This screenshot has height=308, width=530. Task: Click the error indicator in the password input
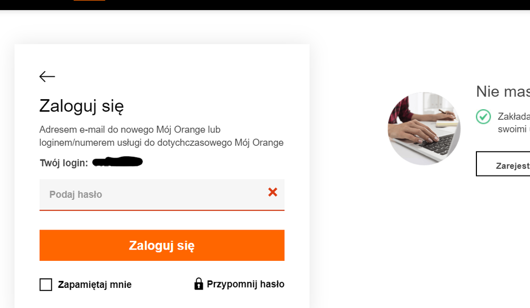coord(273,192)
